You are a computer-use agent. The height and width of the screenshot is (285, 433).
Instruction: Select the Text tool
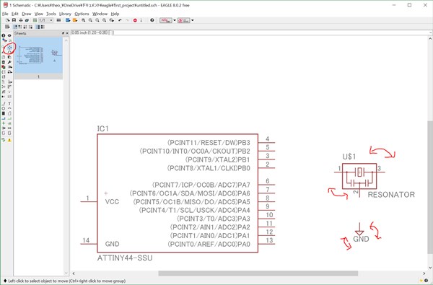(9, 103)
